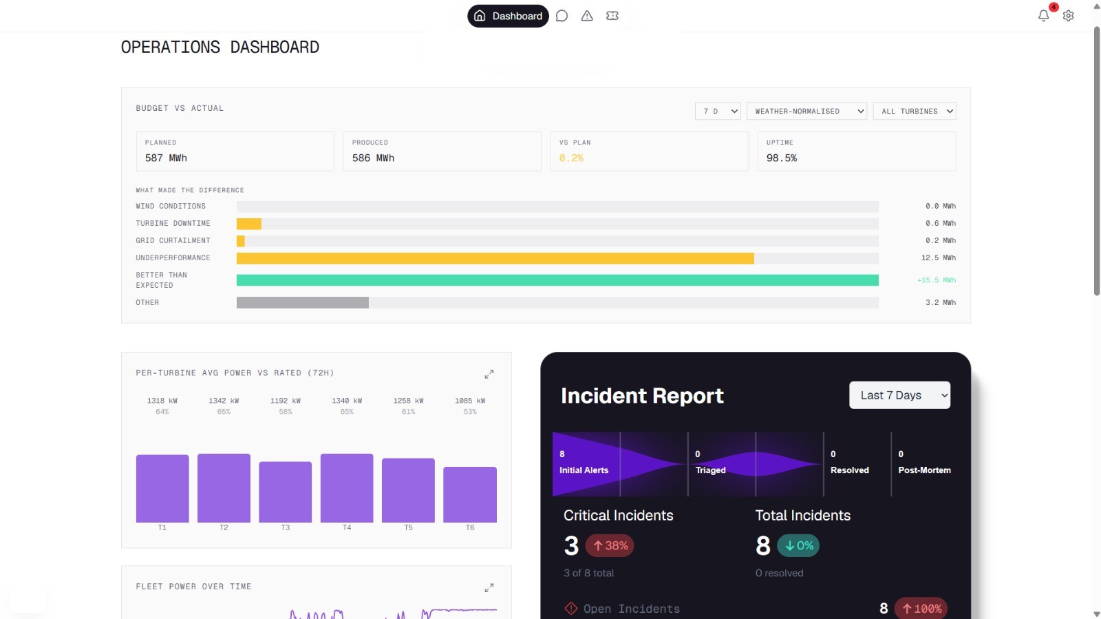
Task: Click the +15.5 MWh value
Action: (x=937, y=280)
